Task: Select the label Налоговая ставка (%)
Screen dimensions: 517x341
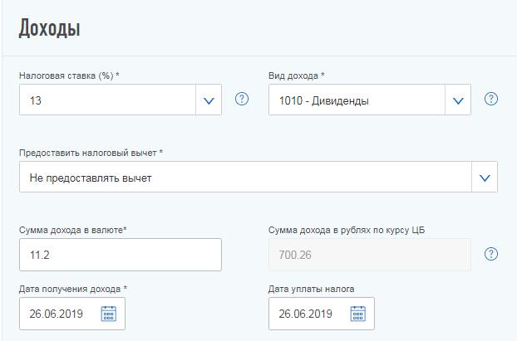Action: point(69,76)
